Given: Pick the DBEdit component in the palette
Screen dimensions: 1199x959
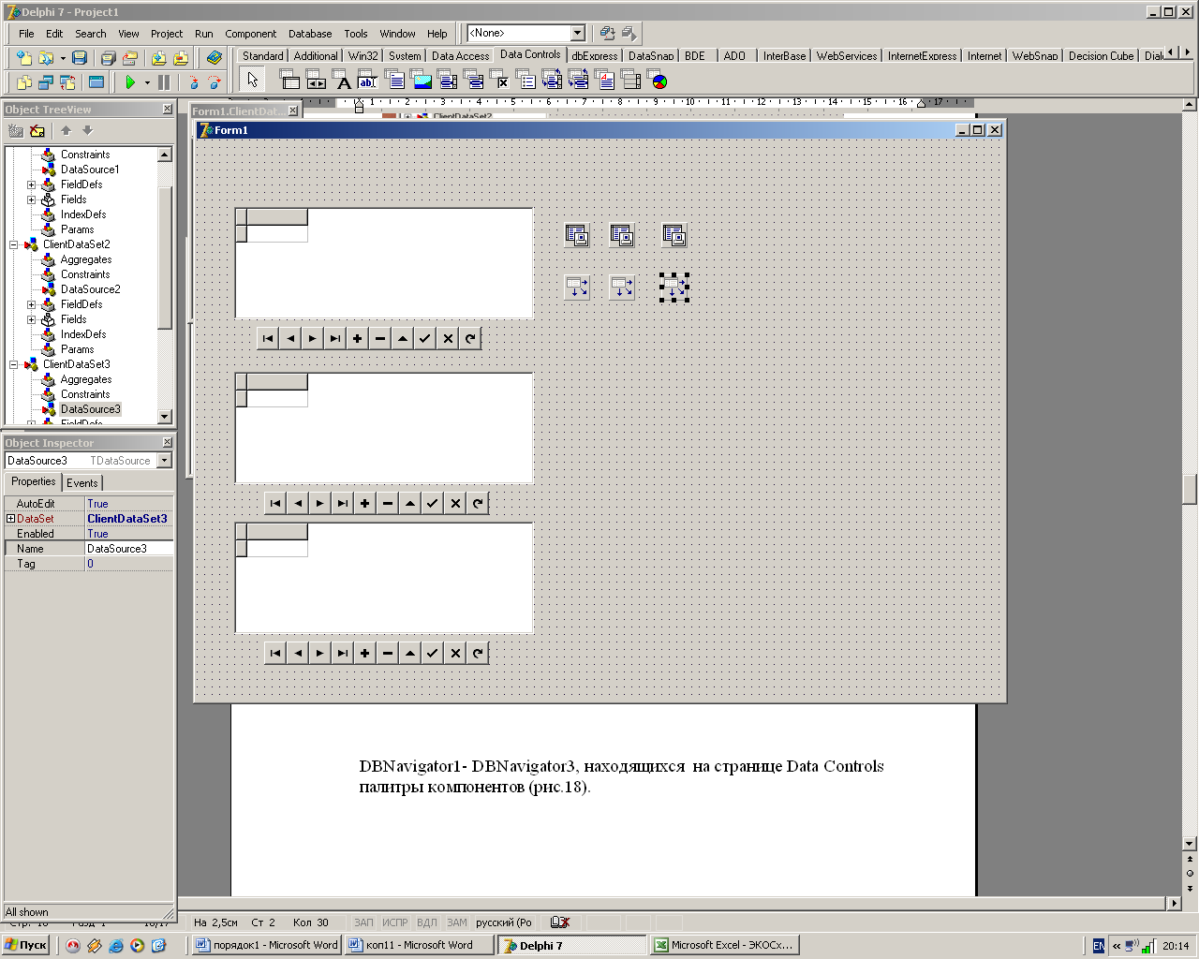Looking at the screenshot, I should point(368,81).
